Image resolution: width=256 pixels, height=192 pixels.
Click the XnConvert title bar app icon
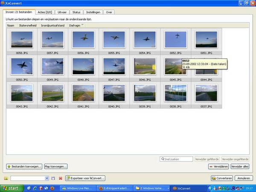[x=4, y=3]
